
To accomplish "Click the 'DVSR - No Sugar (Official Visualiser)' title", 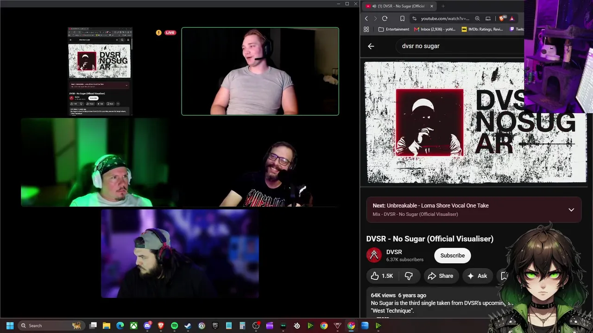I will click(430, 239).
